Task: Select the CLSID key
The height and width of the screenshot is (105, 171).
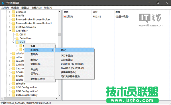Action: tap(23, 35)
